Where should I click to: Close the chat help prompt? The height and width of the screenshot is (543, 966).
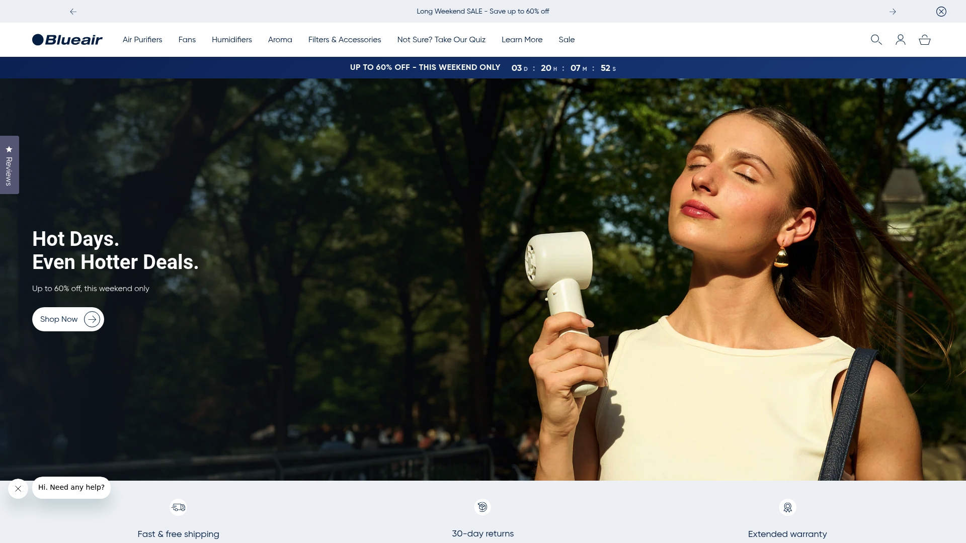click(18, 489)
